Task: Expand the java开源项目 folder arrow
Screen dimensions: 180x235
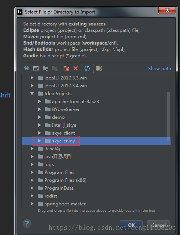Action: pos(32,157)
